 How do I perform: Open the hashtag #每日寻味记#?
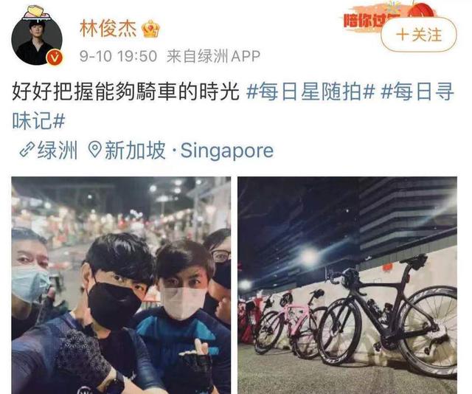(233, 106)
